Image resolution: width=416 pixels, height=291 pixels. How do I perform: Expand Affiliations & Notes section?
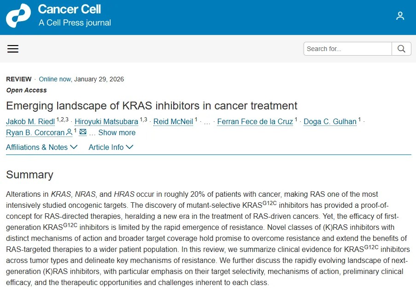pyautogui.click(x=41, y=147)
